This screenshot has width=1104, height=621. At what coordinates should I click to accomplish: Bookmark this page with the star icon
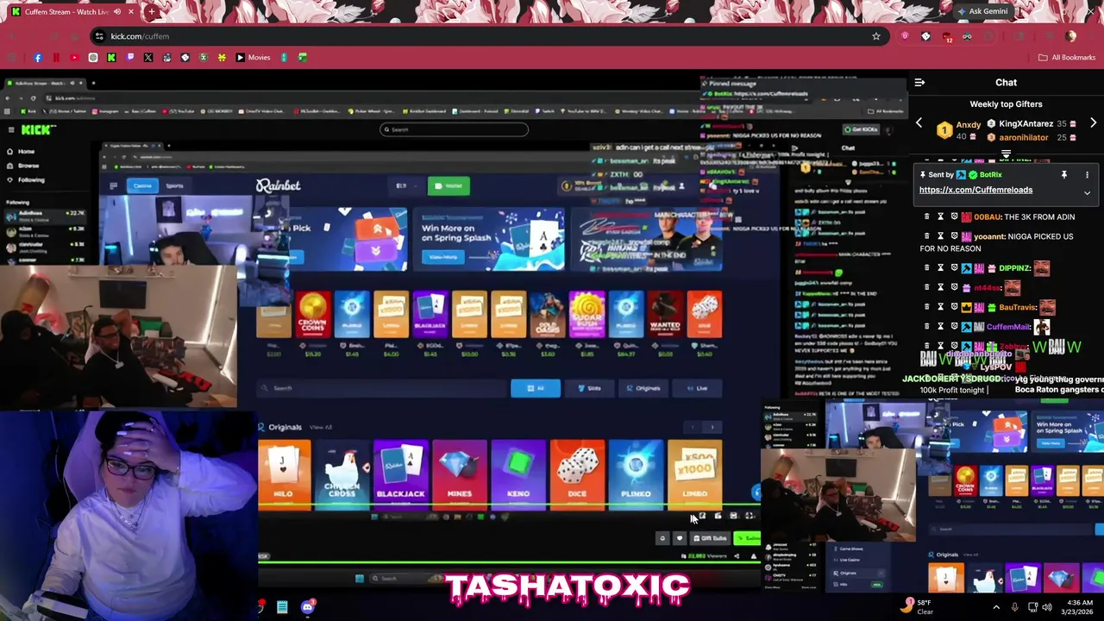pos(876,36)
